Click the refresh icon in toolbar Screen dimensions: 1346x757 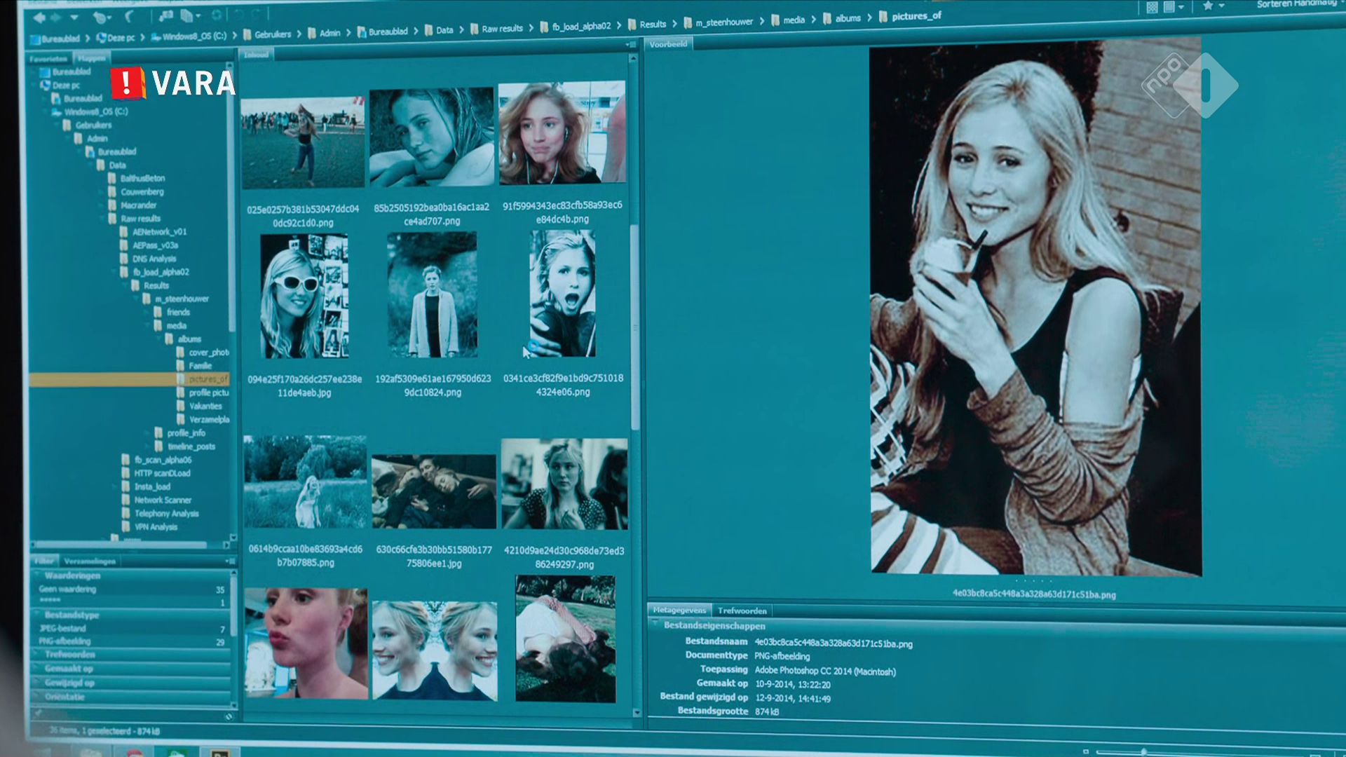click(217, 15)
